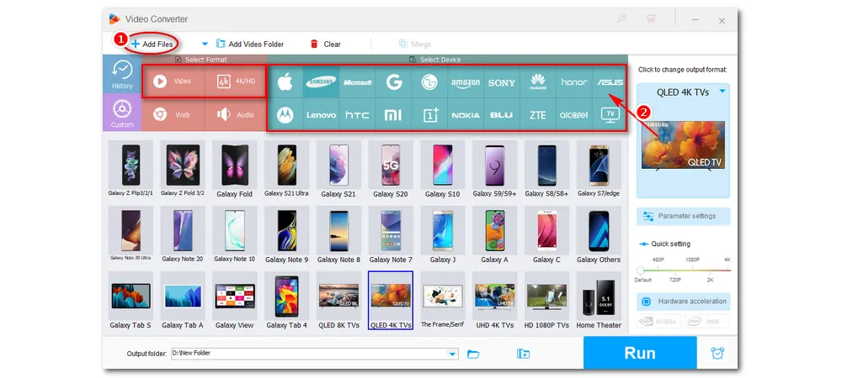Choose the Galaxy S20 profile
The width and height of the screenshot is (842, 378).
[391, 169]
